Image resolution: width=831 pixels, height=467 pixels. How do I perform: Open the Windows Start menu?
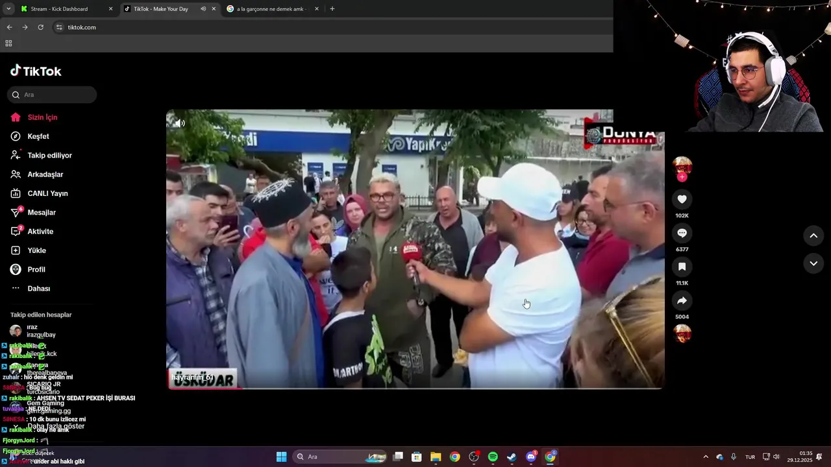pos(281,457)
